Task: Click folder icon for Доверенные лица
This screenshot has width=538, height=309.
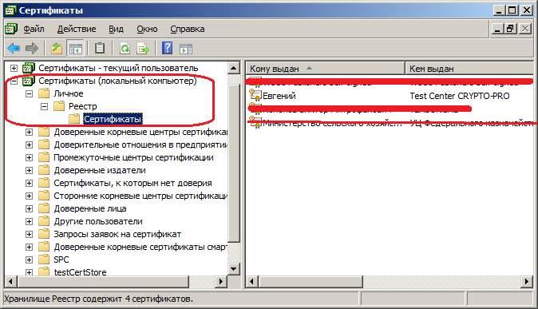Action: pos(44,208)
